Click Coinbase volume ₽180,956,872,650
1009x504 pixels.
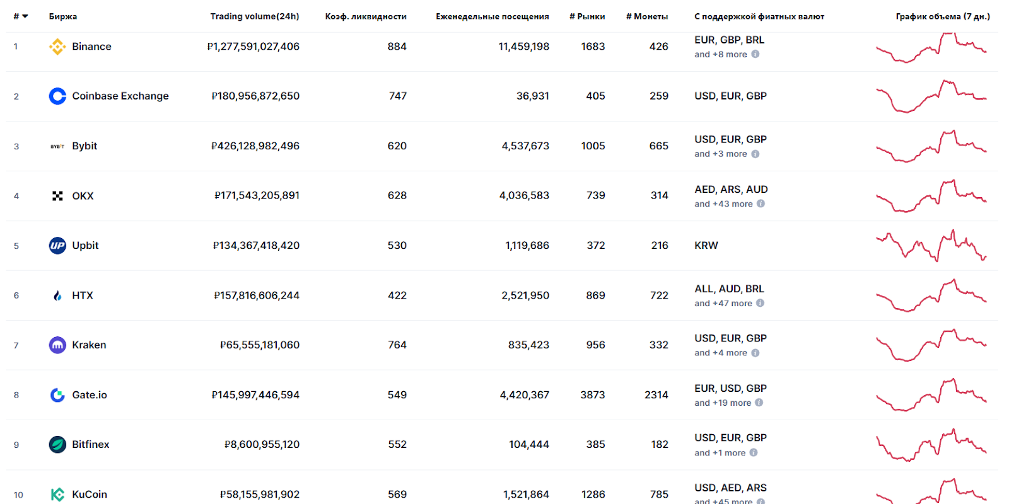coord(255,96)
